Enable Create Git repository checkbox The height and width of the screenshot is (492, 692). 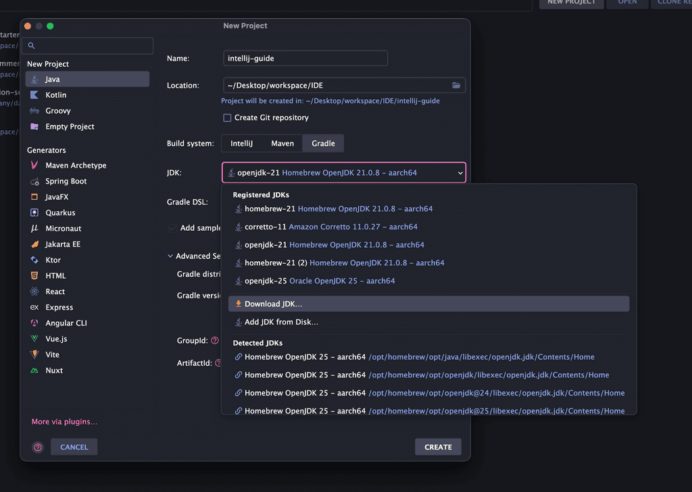point(227,118)
